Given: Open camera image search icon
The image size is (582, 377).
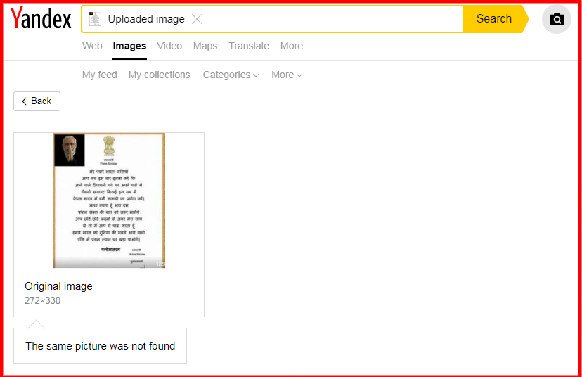Looking at the screenshot, I should pos(557,19).
